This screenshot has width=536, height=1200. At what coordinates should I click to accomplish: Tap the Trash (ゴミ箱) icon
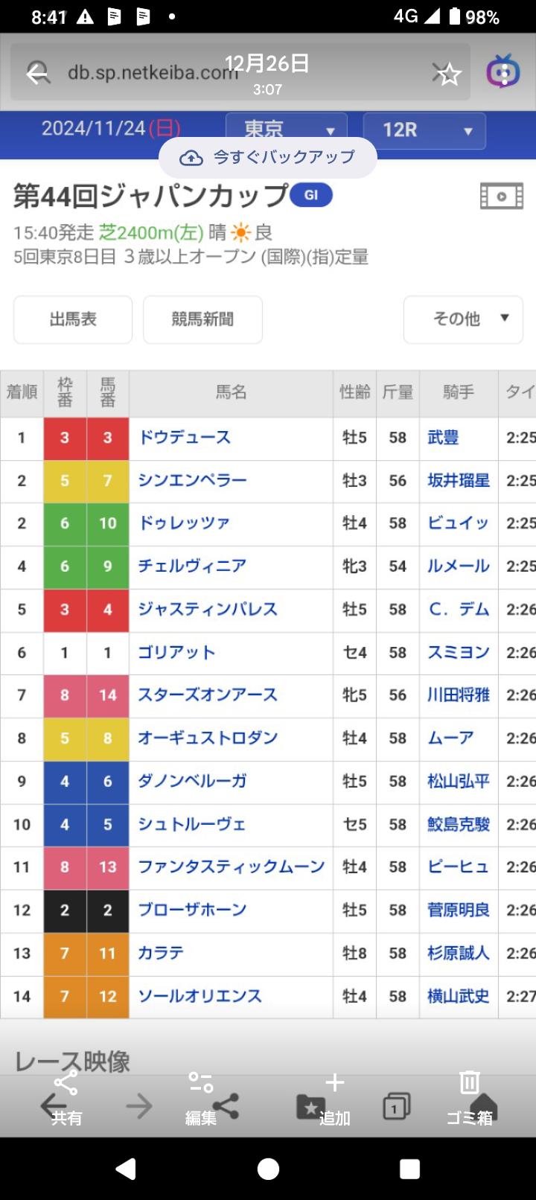(x=469, y=1083)
